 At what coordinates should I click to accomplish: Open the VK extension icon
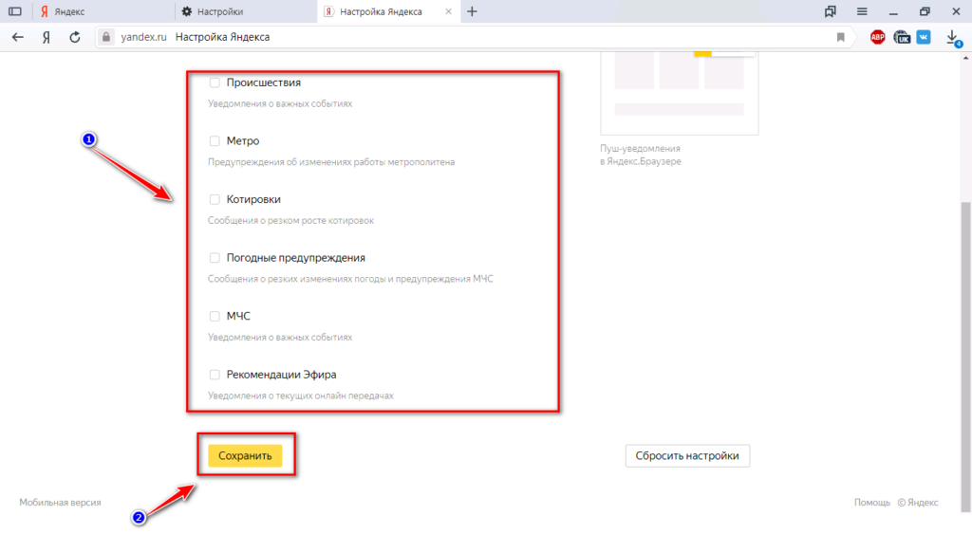pyautogui.click(x=924, y=37)
